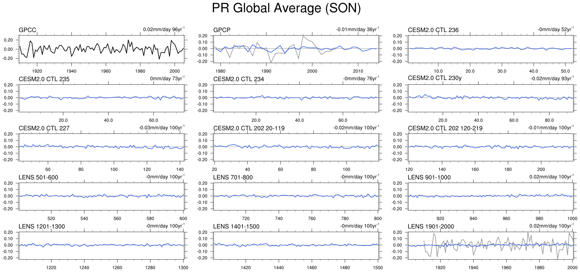
Task: Select the LENS 901-1000 panel title
Action: pyautogui.click(x=429, y=177)
